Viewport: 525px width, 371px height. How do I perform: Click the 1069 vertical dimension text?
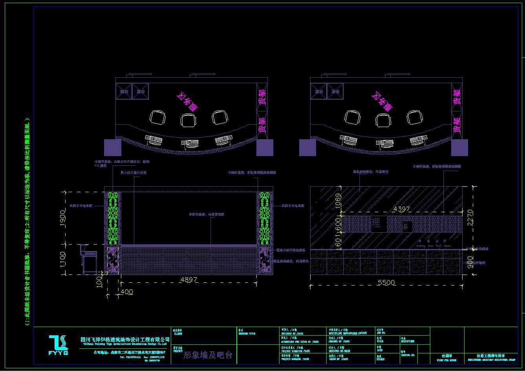(338, 202)
